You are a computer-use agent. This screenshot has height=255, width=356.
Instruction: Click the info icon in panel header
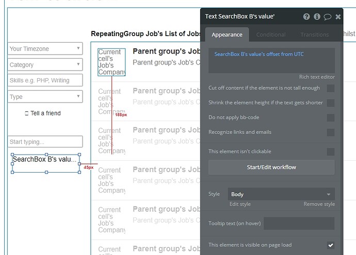pos(317,16)
